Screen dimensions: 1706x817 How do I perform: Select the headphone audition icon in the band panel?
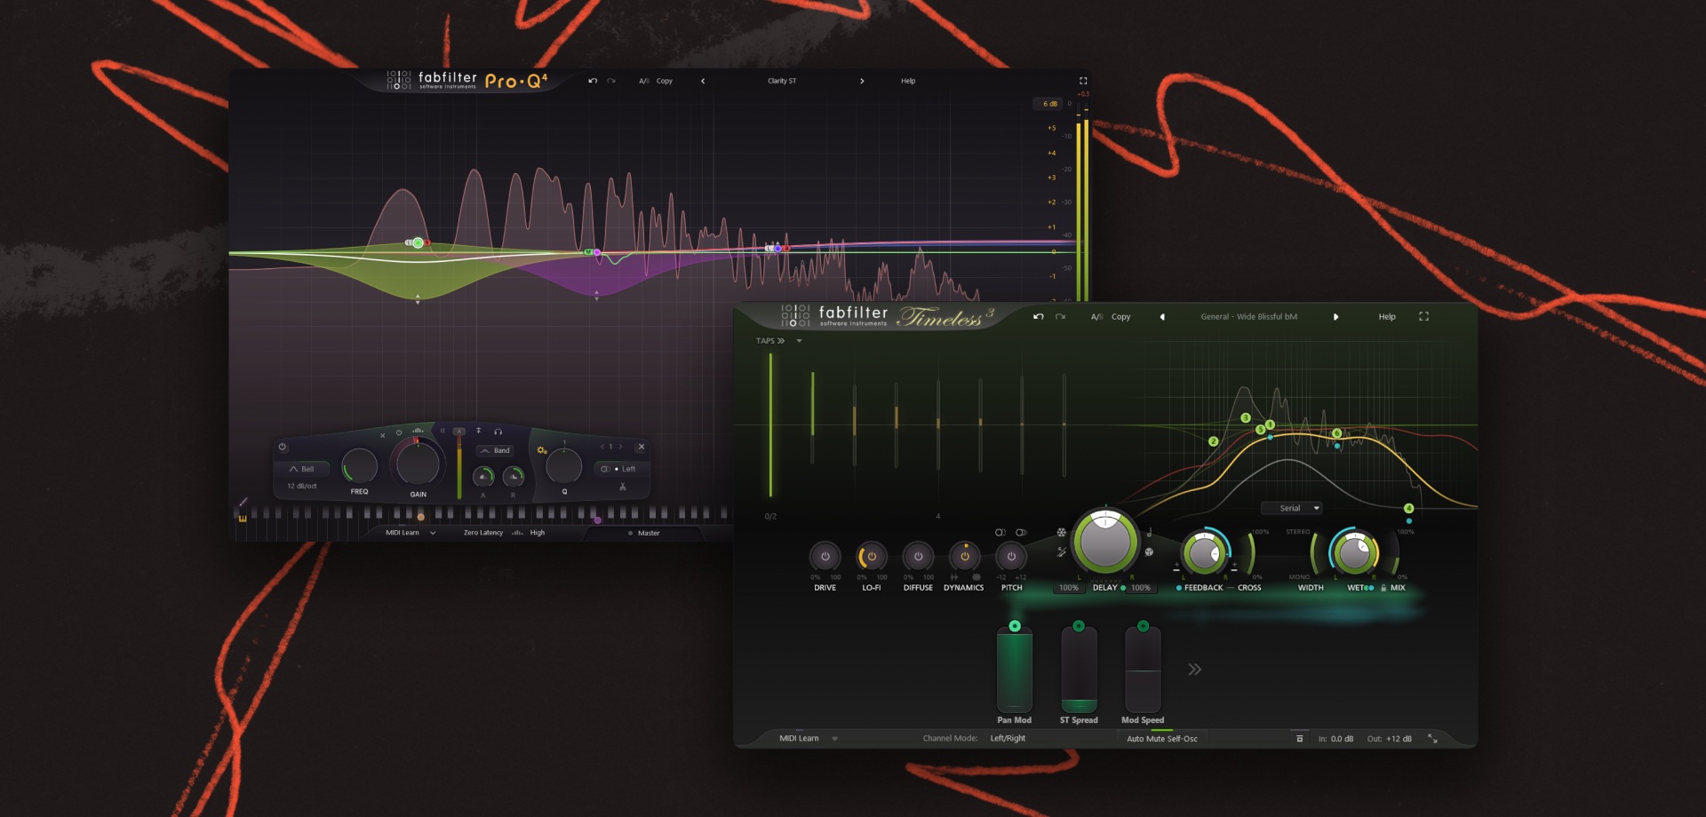[498, 432]
